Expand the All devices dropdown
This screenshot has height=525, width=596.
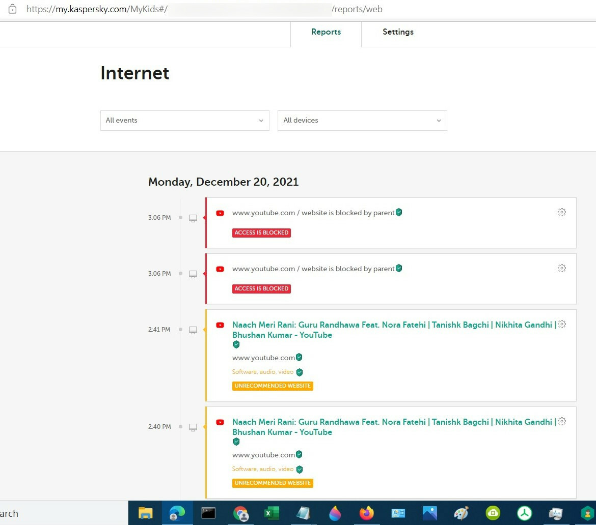(x=362, y=121)
